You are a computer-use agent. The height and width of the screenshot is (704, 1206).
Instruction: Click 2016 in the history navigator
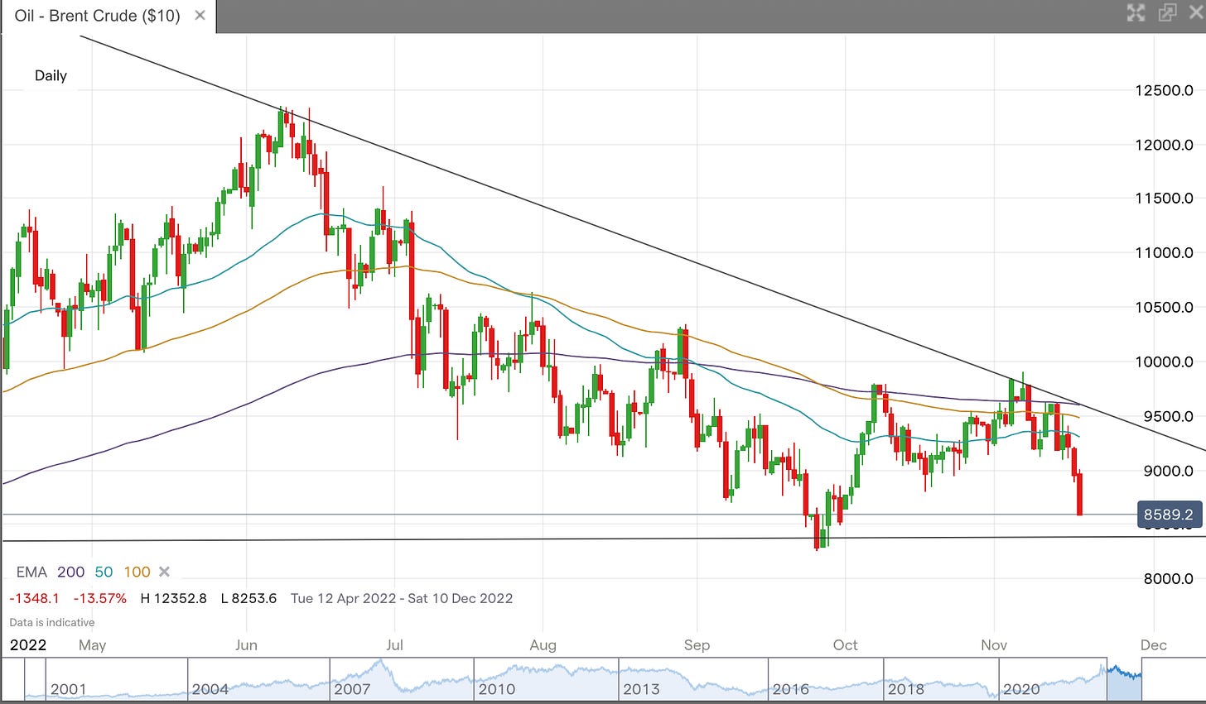pyautogui.click(x=791, y=689)
